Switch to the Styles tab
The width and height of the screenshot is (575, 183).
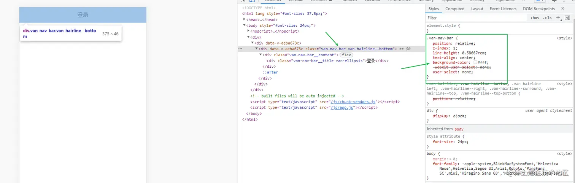pyautogui.click(x=434, y=9)
